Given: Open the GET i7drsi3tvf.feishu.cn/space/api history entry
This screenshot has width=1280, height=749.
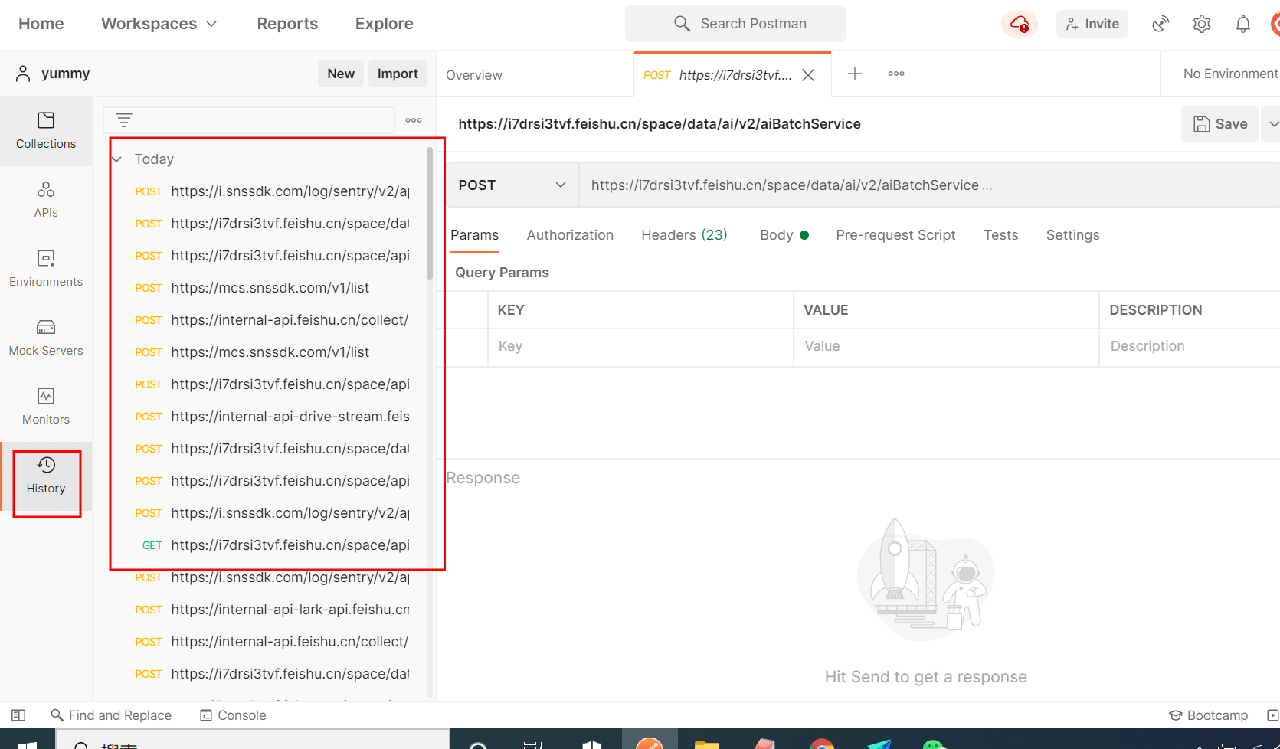Looking at the screenshot, I should pos(272,545).
